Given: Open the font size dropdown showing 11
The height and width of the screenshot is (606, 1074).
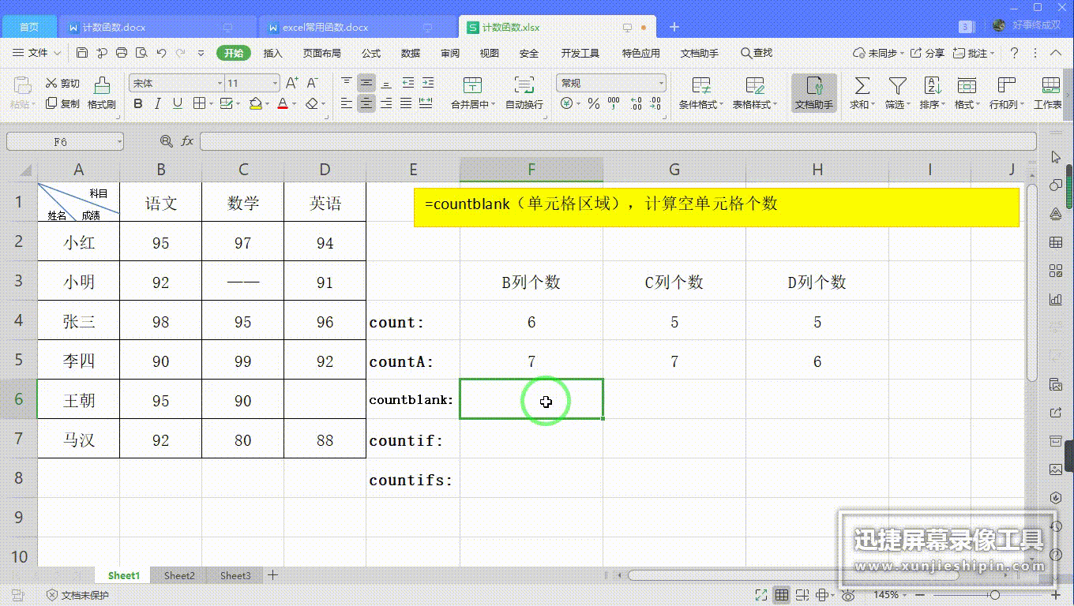Looking at the screenshot, I should coord(275,83).
